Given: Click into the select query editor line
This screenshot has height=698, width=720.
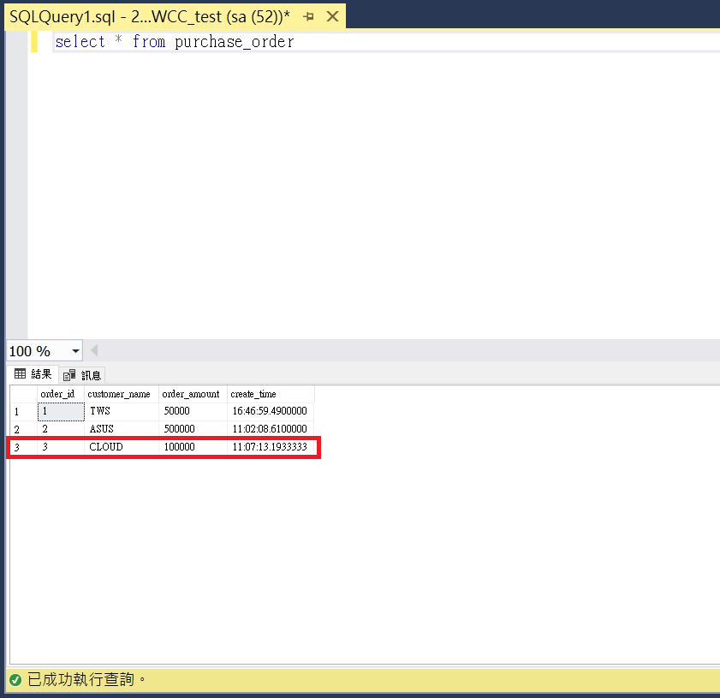Looking at the screenshot, I should pos(386,42).
